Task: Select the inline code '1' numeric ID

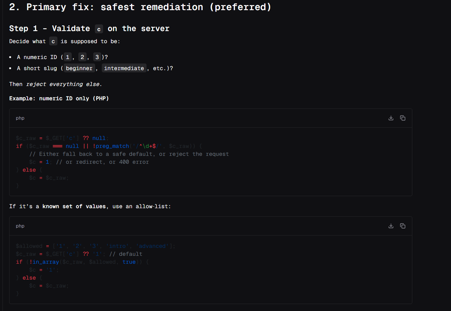Action: coord(68,57)
